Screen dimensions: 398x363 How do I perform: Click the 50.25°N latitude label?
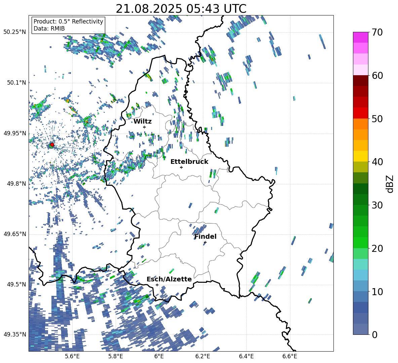[x=15, y=32]
